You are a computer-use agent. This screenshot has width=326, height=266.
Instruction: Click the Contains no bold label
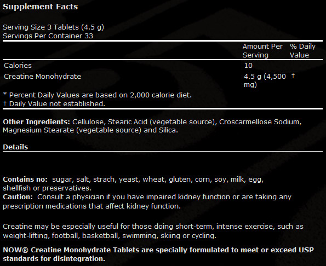tap(25, 180)
